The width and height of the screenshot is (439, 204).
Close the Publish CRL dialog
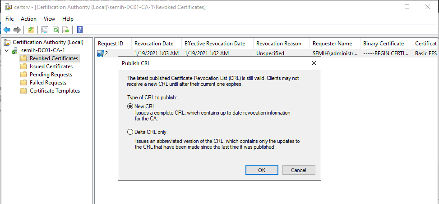314,63
